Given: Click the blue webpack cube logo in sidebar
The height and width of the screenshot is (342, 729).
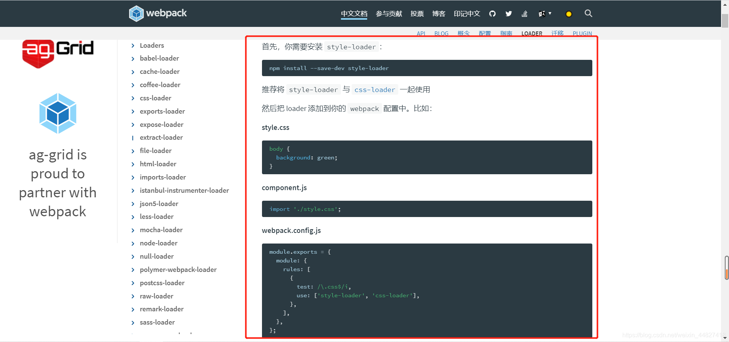Looking at the screenshot, I should click(58, 113).
